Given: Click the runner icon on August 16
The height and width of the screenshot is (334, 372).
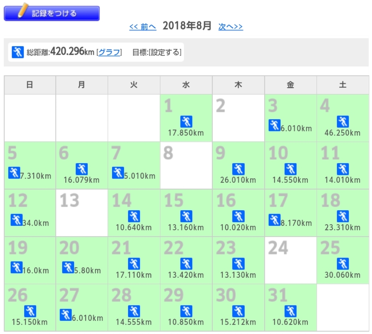Looking at the screenshot, I should 238,216.
